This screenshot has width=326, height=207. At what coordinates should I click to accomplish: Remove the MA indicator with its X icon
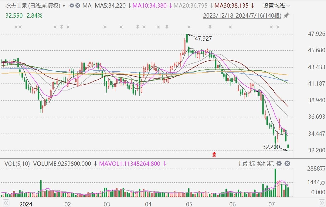point(78,5)
